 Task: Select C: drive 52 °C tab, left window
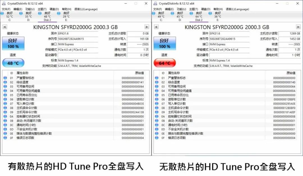point(9,17)
